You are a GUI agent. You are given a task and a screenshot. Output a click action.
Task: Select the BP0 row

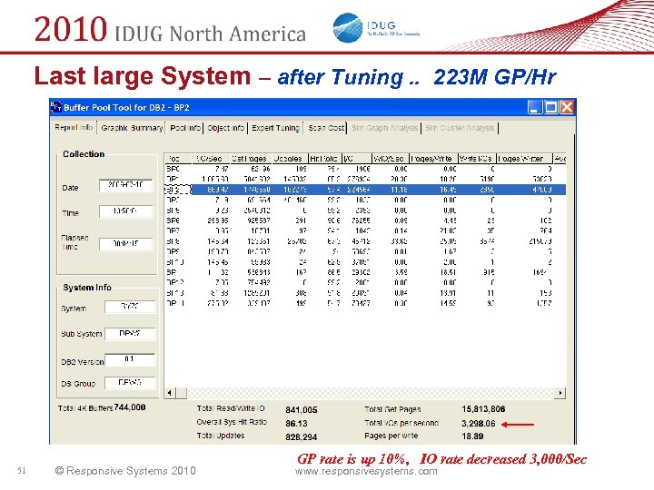coord(365,169)
